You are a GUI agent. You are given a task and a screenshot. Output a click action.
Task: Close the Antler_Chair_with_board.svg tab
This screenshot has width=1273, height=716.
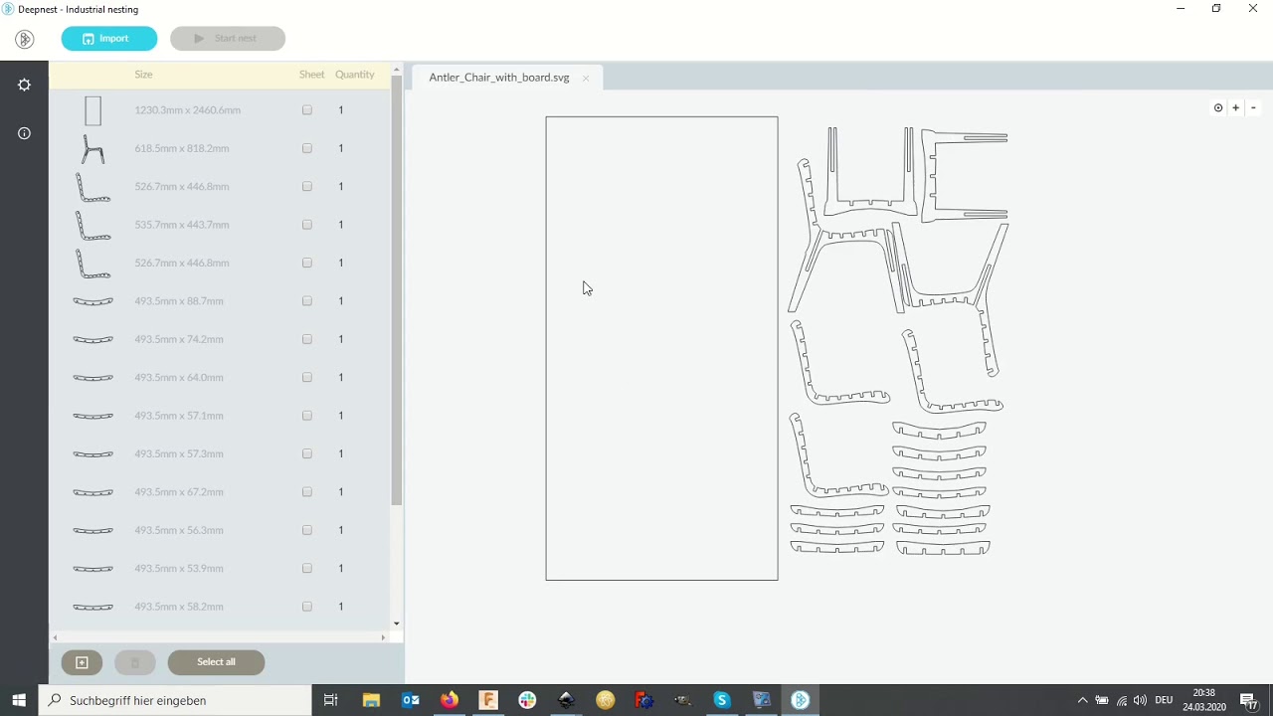click(x=586, y=78)
